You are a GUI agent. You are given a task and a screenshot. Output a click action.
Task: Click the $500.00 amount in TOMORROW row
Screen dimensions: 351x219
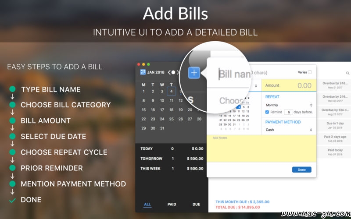[x=195, y=159]
